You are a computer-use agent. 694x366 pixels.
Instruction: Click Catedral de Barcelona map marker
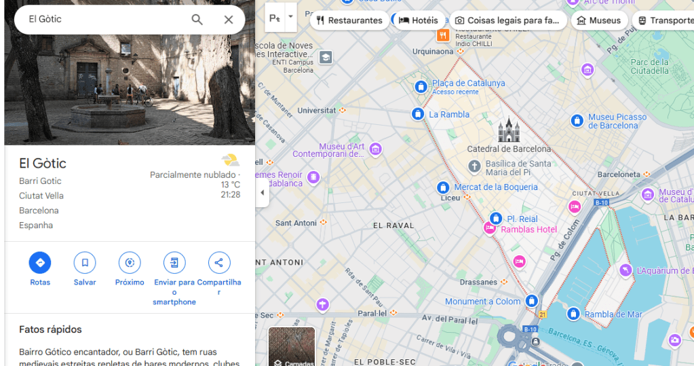click(509, 130)
